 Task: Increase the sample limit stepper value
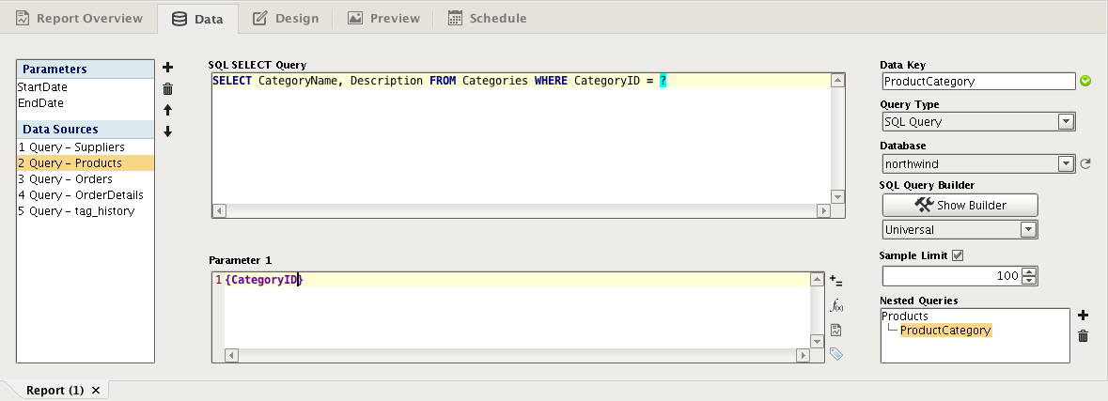(x=1029, y=271)
